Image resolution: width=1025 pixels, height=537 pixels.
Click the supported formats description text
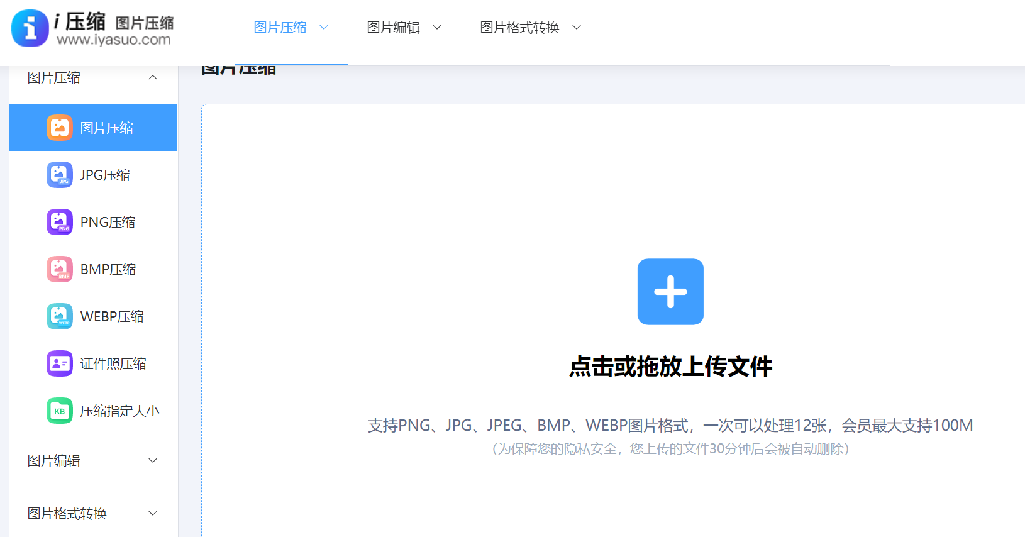click(x=670, y=426)
